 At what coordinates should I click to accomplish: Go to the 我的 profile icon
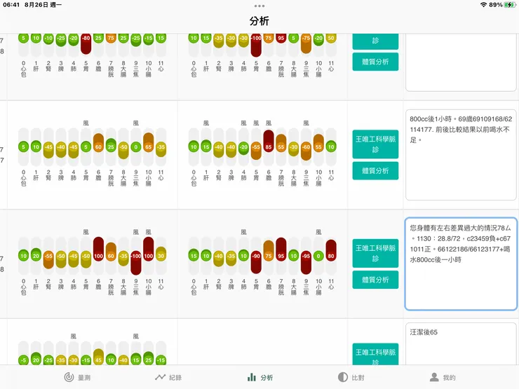pos(435,377)
